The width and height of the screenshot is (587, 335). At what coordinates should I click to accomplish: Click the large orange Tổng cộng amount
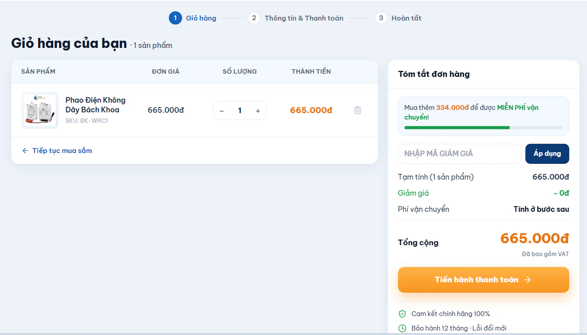[535, 238]
